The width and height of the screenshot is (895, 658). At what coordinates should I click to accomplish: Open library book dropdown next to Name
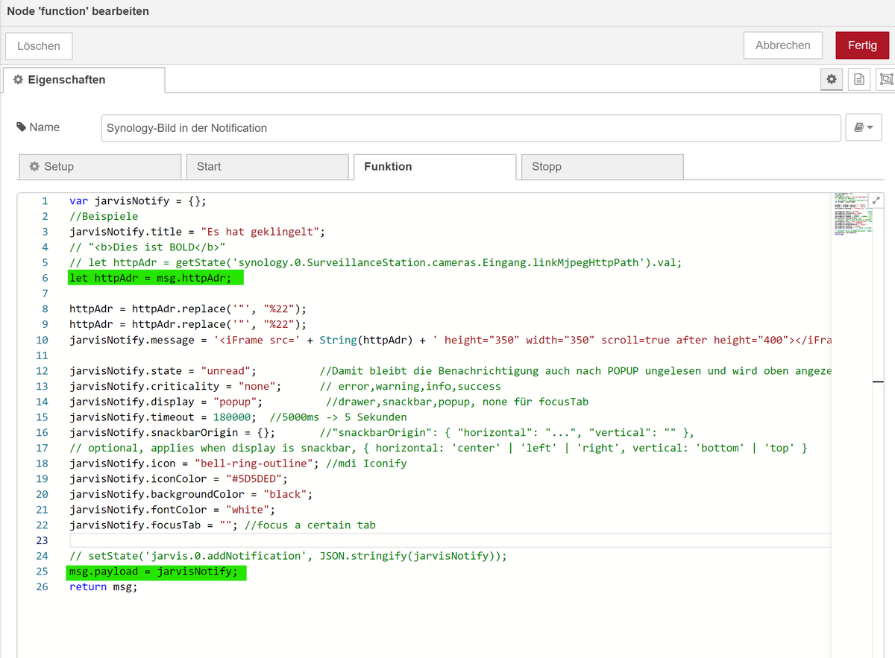click(864, 128)
